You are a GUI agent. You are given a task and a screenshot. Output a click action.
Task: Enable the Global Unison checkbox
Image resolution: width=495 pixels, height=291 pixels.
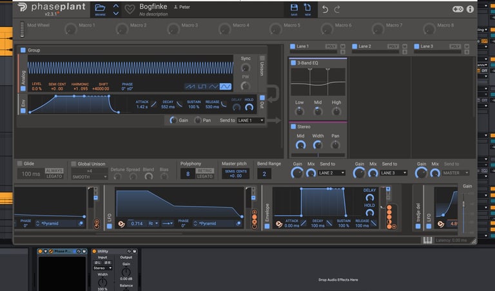[x=73, y=164]
